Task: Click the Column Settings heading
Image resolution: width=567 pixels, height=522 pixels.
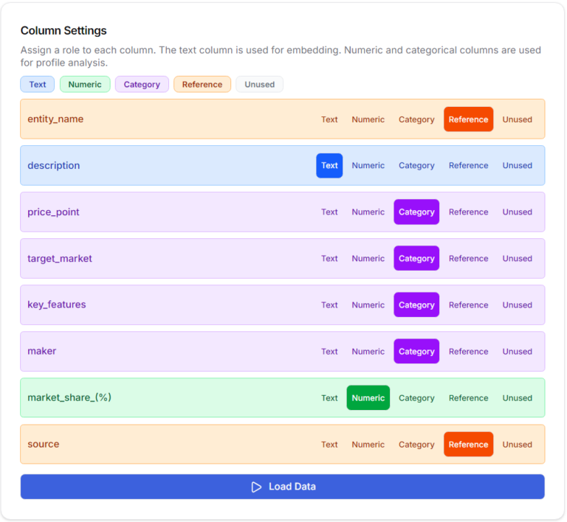Action: (63, 31)
